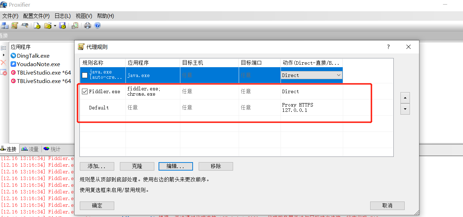Open a profile with the folder icon
This screenshot has height=217, width=463.
[x=48, y=25]
